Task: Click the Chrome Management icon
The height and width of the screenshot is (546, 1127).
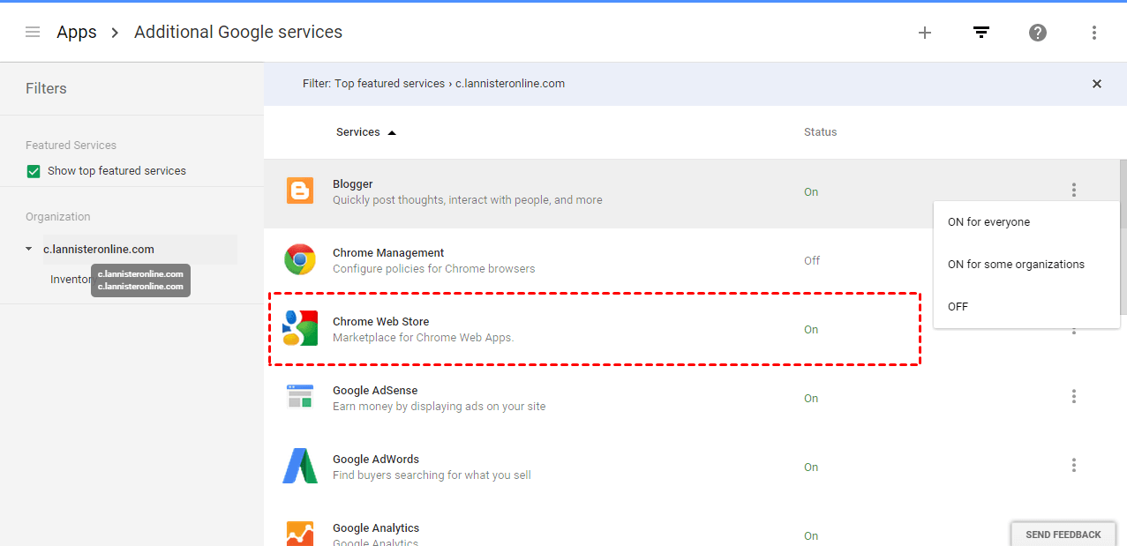Action: [300, 260]
